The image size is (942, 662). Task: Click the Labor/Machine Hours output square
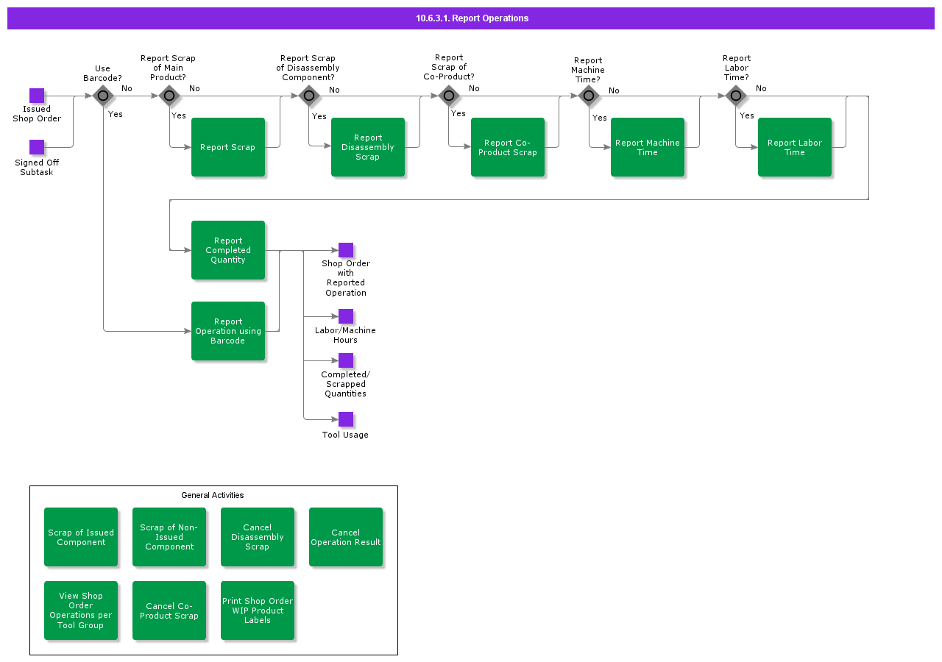click(x=346, y=316)
